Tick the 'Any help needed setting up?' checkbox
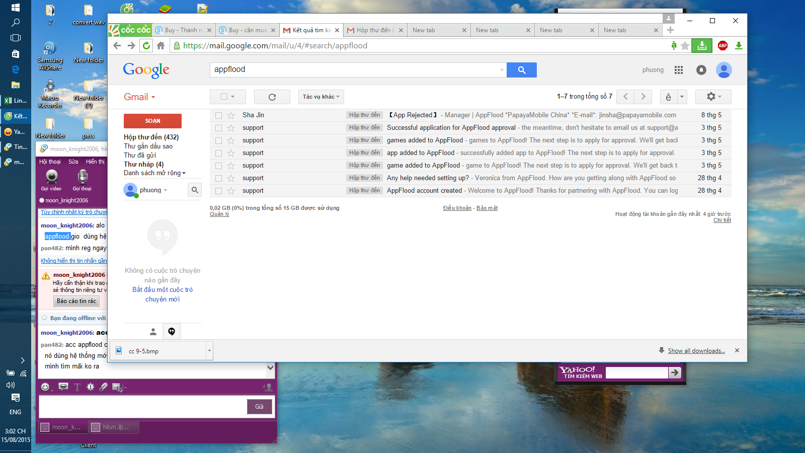This screenshot has height=453, width=805. pyautogui.click(x=218, y=178)
